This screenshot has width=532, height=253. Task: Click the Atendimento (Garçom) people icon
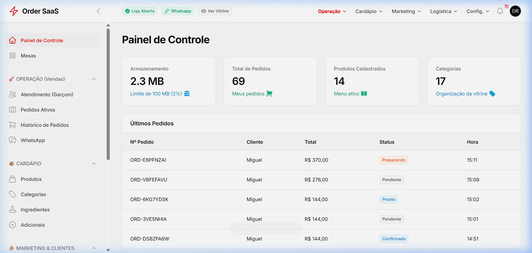[x=12, y=94]
